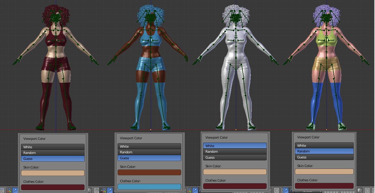
Task: Select the White viewport color option in third panel
Action: point(235,146)
